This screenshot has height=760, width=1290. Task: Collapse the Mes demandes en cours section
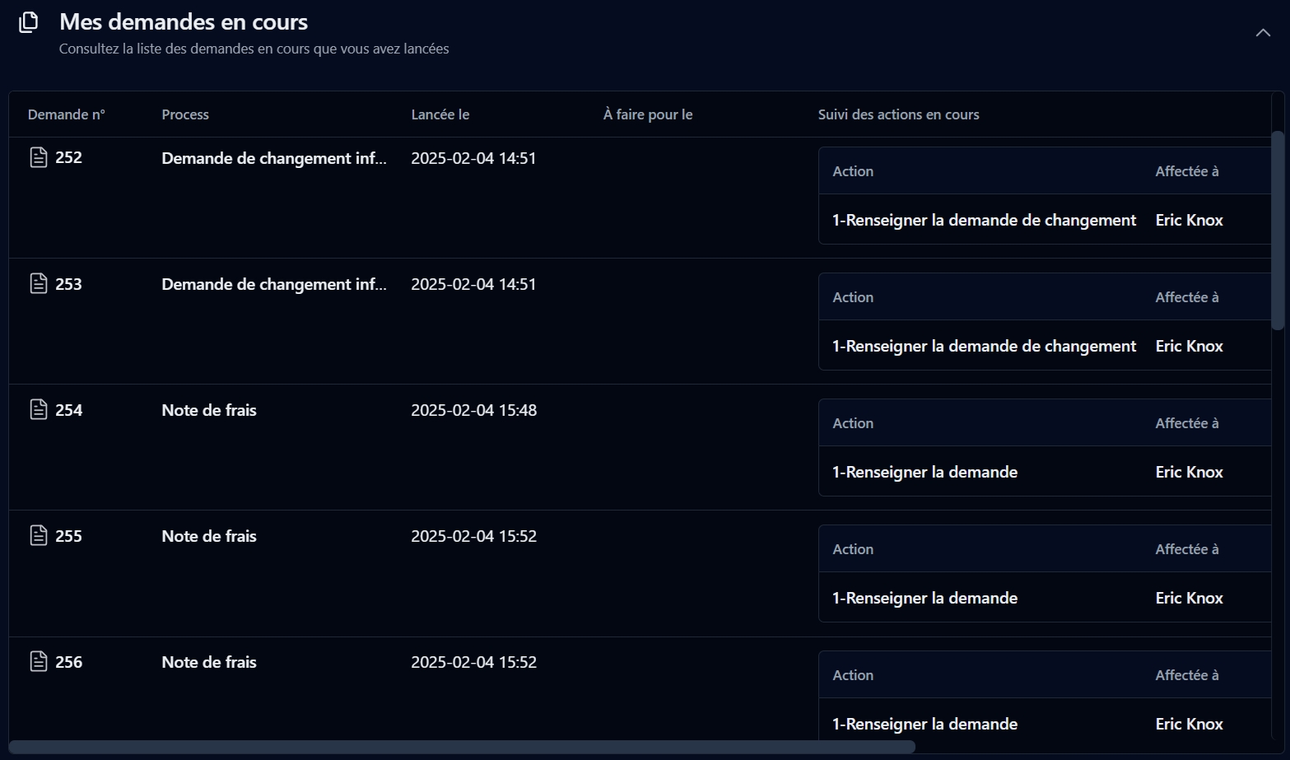pyautogui.click(x=1262, y=33)
